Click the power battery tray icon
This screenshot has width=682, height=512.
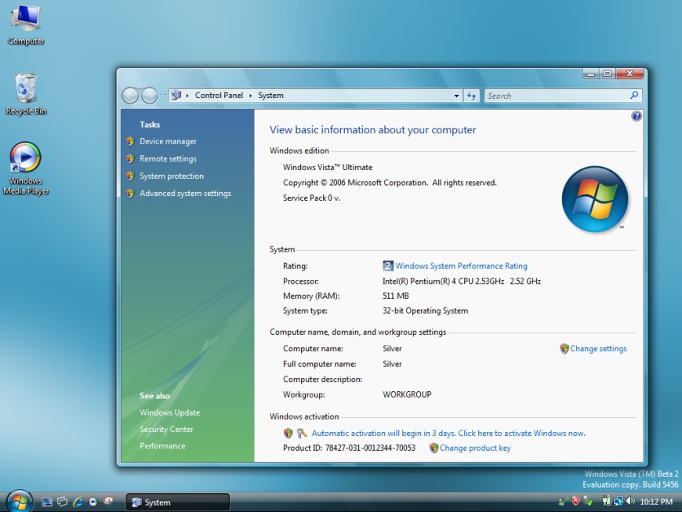coord(606,502)
